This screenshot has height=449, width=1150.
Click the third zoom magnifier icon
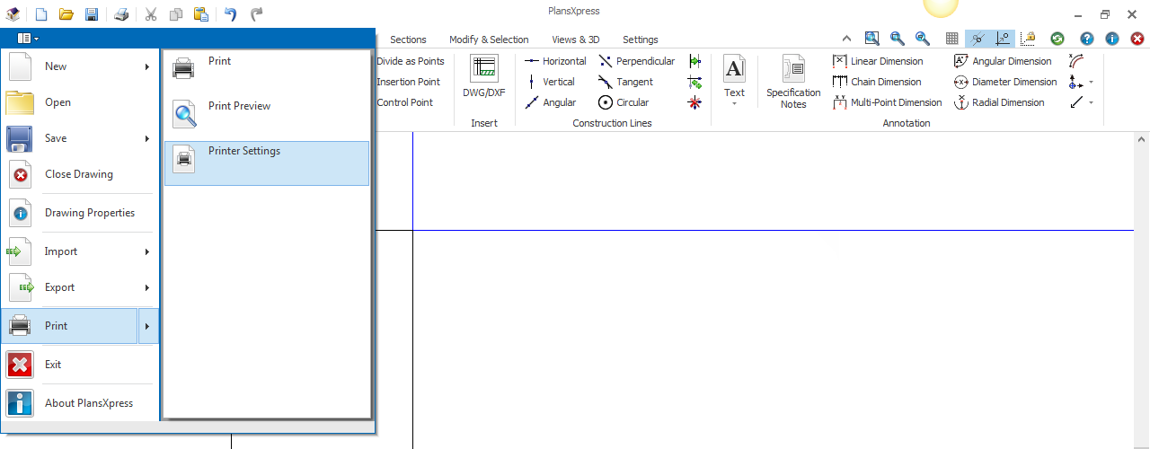pos(922,39)
